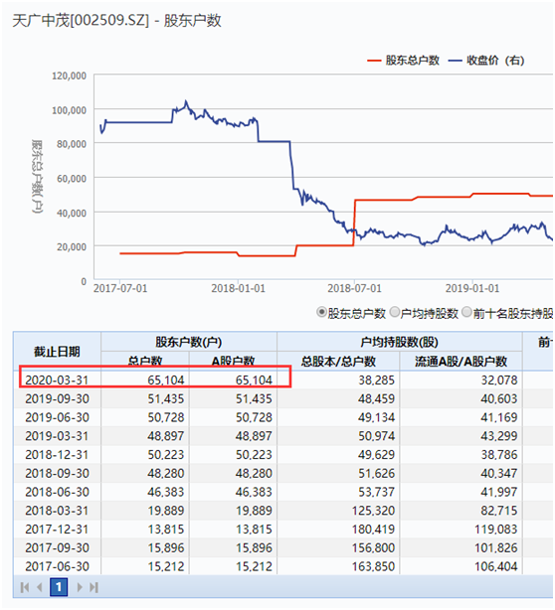Toggle the 股东总户数 red legend series
Viewport: 555px width, 610px height.
click(x=403, y=61)
